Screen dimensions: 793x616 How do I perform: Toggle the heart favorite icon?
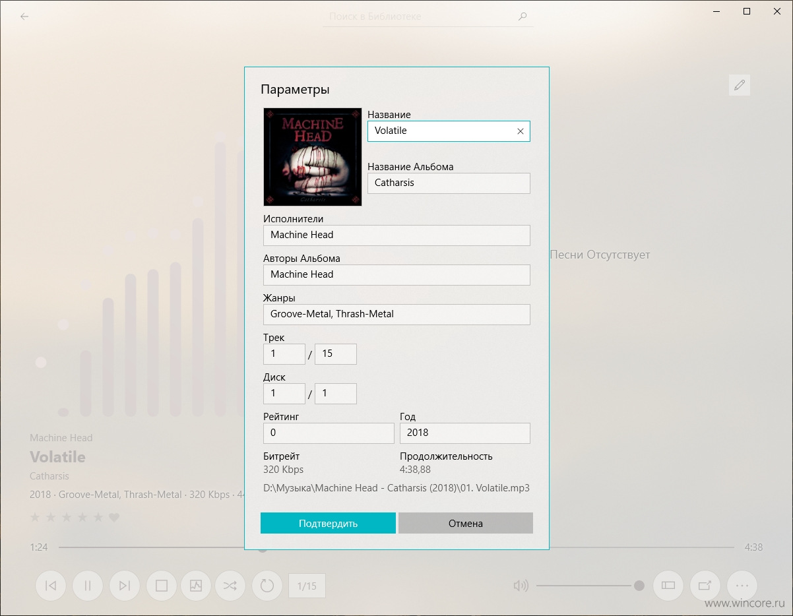pos(114,518)
